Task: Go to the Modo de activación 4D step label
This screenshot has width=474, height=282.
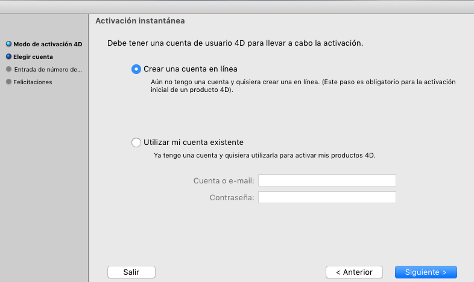Action: point(48,44)
